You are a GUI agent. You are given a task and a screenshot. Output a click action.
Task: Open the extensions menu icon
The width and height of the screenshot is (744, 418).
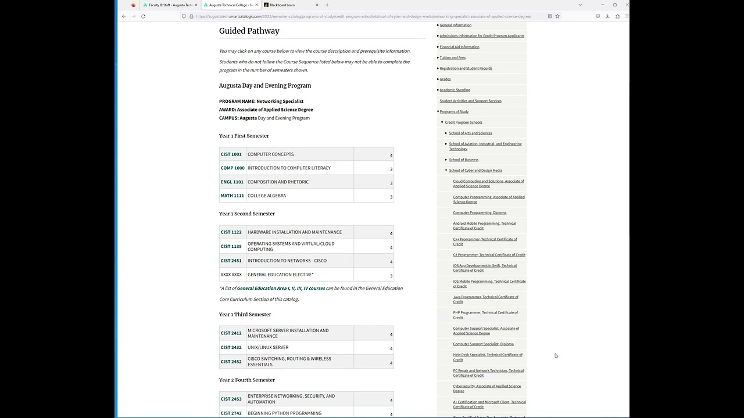(x=617, y=16)
